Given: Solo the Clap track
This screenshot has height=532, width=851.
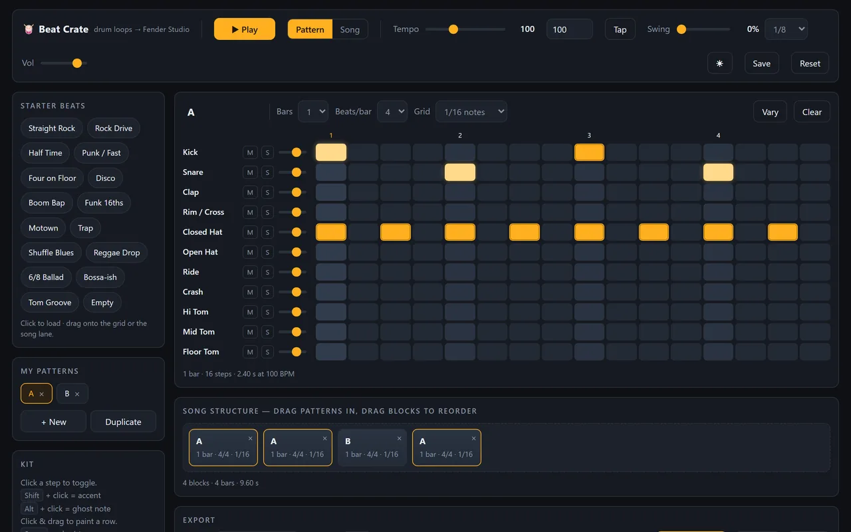Looking at the screenshot, I should click(x=267, y=192).
